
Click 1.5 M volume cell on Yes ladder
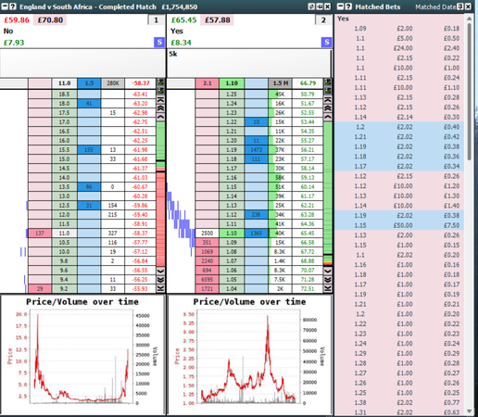pos(281,83)
